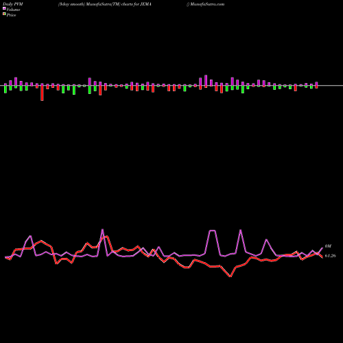Click the 0M volume value label
This screenshot has width=343, height=343.
click(x=328, y=246)
